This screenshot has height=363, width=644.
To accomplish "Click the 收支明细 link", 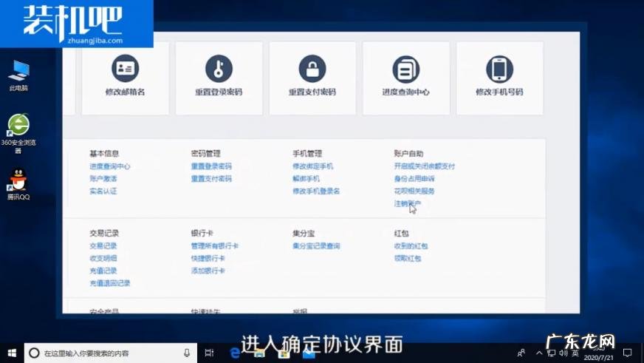I will [103, 258].
